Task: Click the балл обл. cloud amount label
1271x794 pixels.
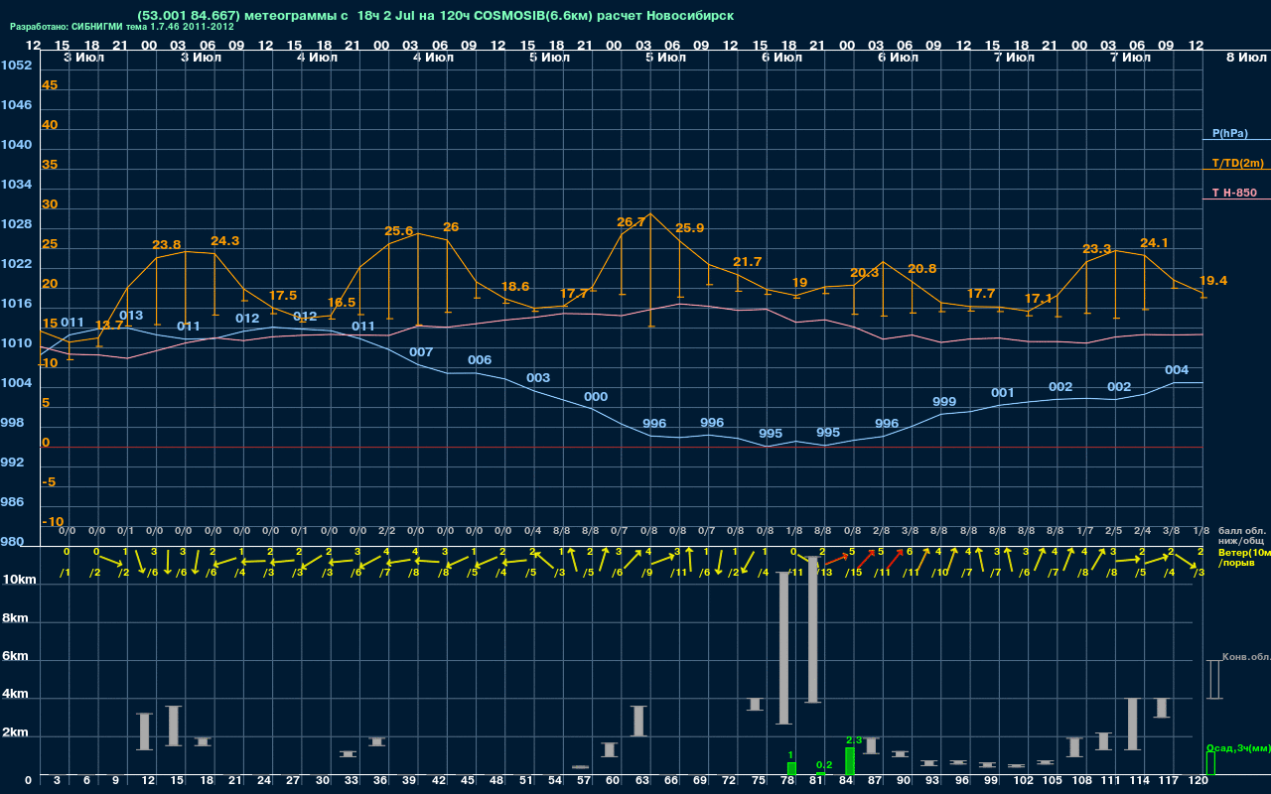Action: (1242, 532)
